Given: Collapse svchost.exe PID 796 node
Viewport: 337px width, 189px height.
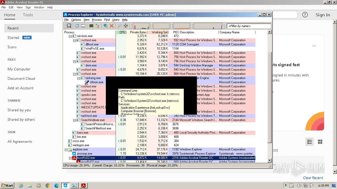Looking at the screenshot, I should 75,61.
